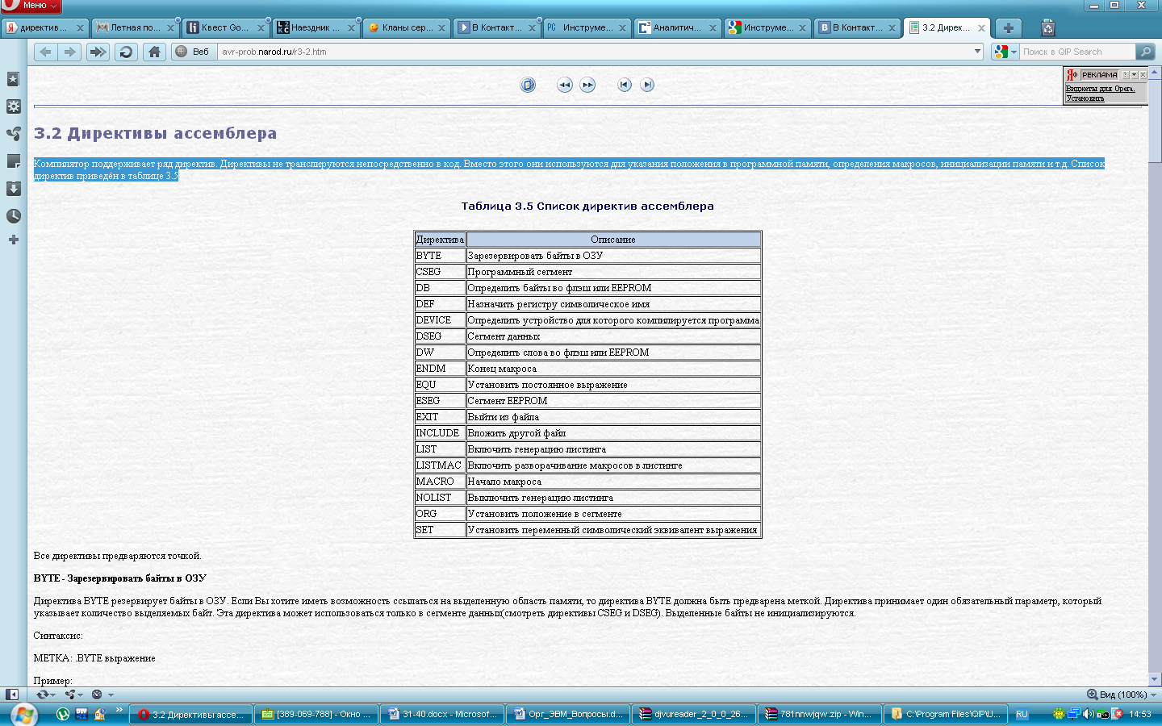Viewport: 1162px width, 726px height.
Task: Click the page scrollbar down arrow
Action: point(1155,679)
